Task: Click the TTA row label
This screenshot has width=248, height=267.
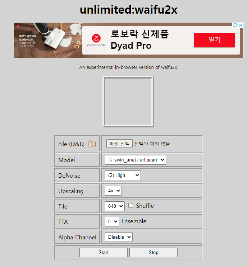Action: (x=63, y=222)
